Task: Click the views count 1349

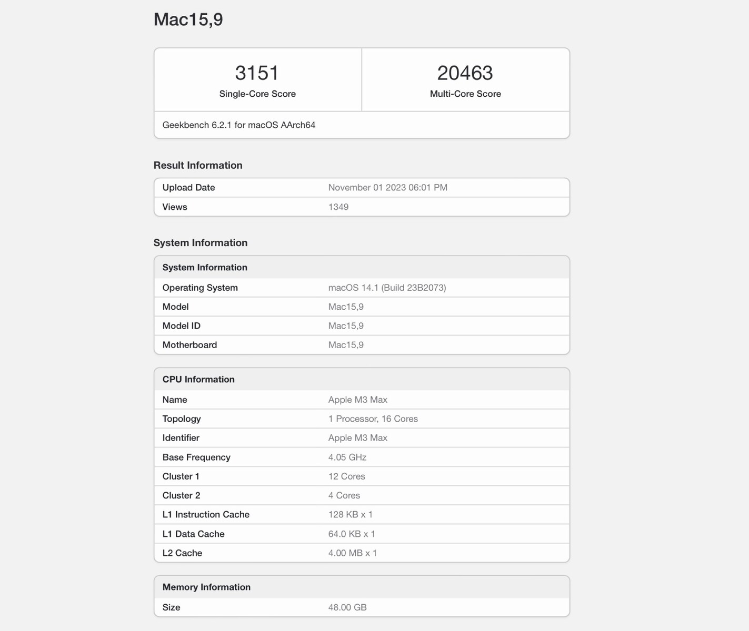Action: tap(338, 207)
